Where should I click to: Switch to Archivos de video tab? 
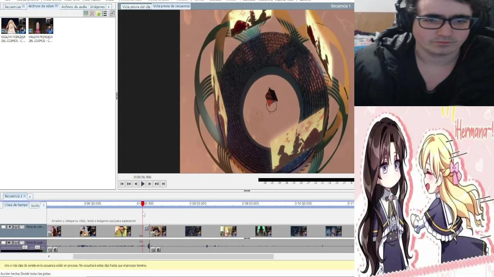tap(43, 6)
